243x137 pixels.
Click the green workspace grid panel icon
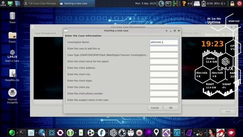[x=175, y=3]
